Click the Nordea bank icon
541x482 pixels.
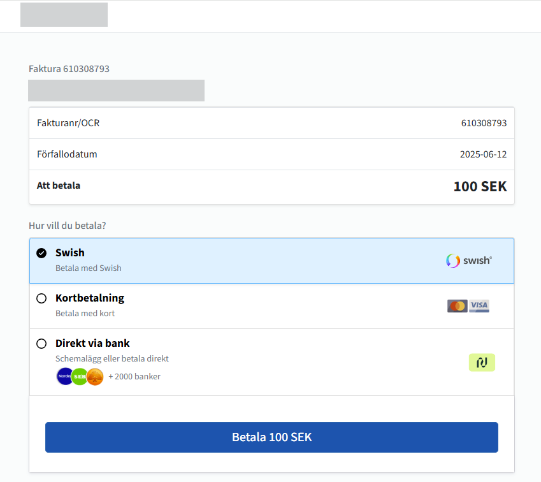tap(64, 376)
